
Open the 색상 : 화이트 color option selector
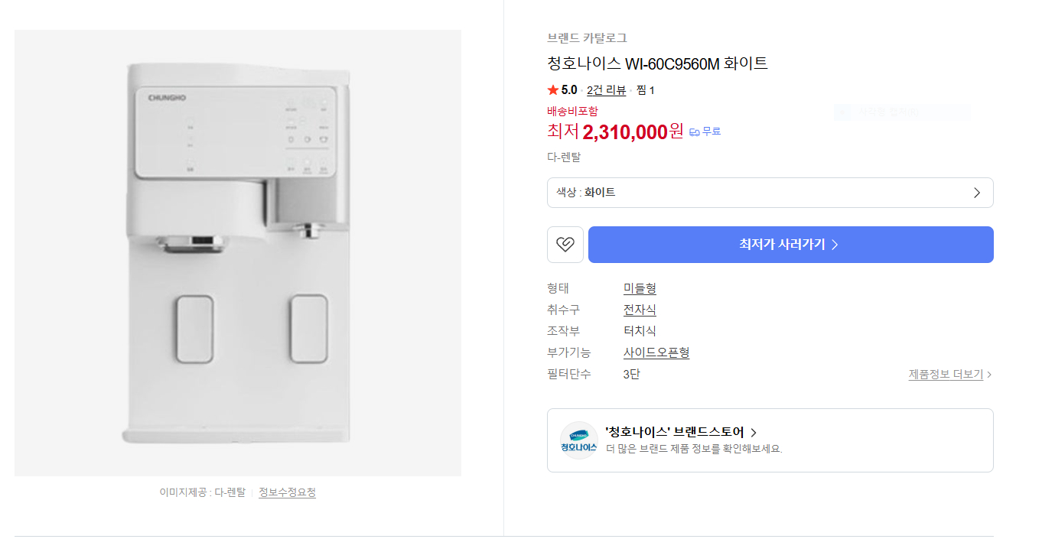(x=770, y=192)
